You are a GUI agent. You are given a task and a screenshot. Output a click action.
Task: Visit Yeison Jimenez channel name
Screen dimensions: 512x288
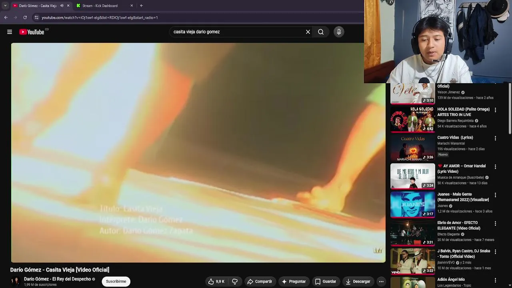click(x=448, y=92)
